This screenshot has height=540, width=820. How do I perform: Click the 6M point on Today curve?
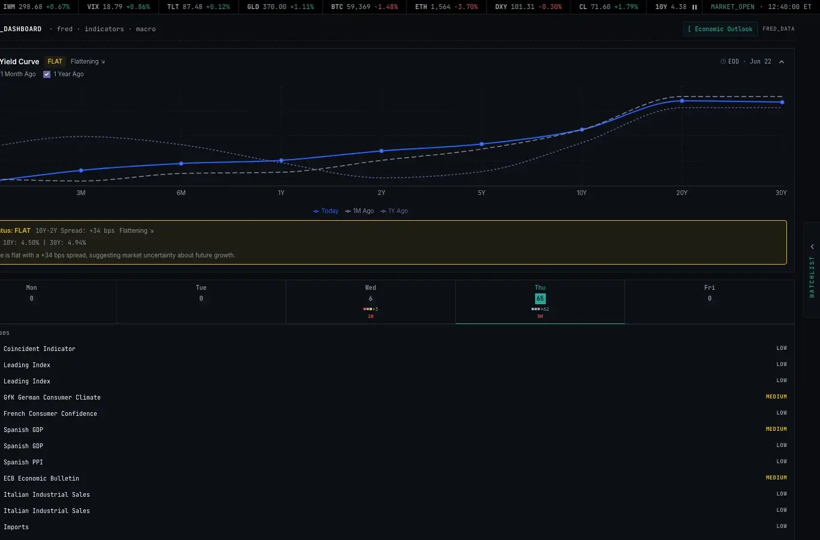(x=181, y=163)
